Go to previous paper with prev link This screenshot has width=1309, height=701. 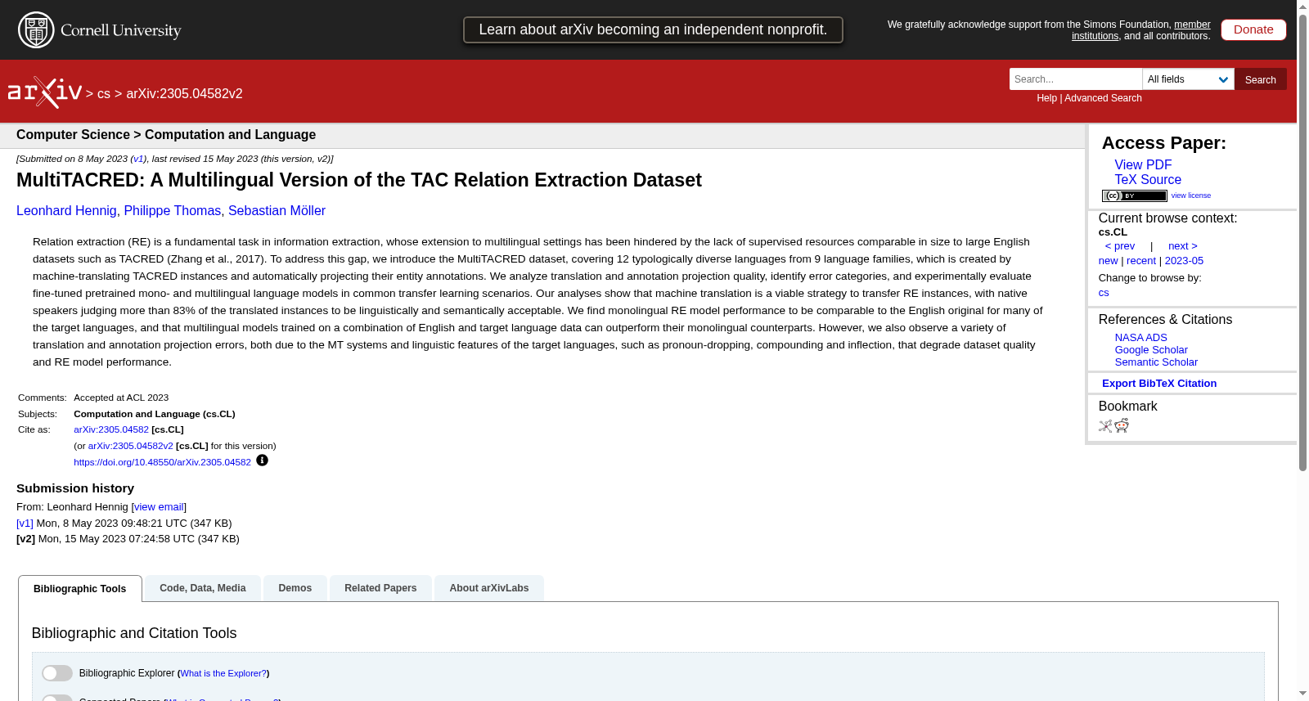(x=1120, y=246)
